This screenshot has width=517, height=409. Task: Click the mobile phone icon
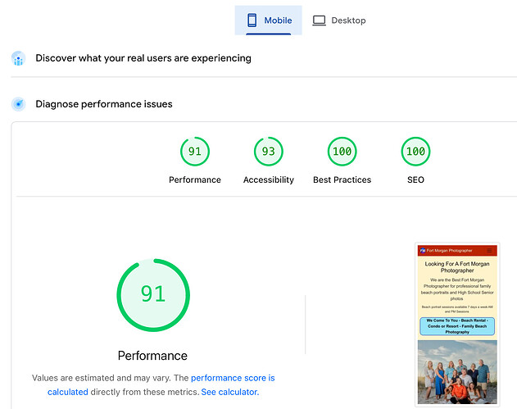click(x=252, y=20)
